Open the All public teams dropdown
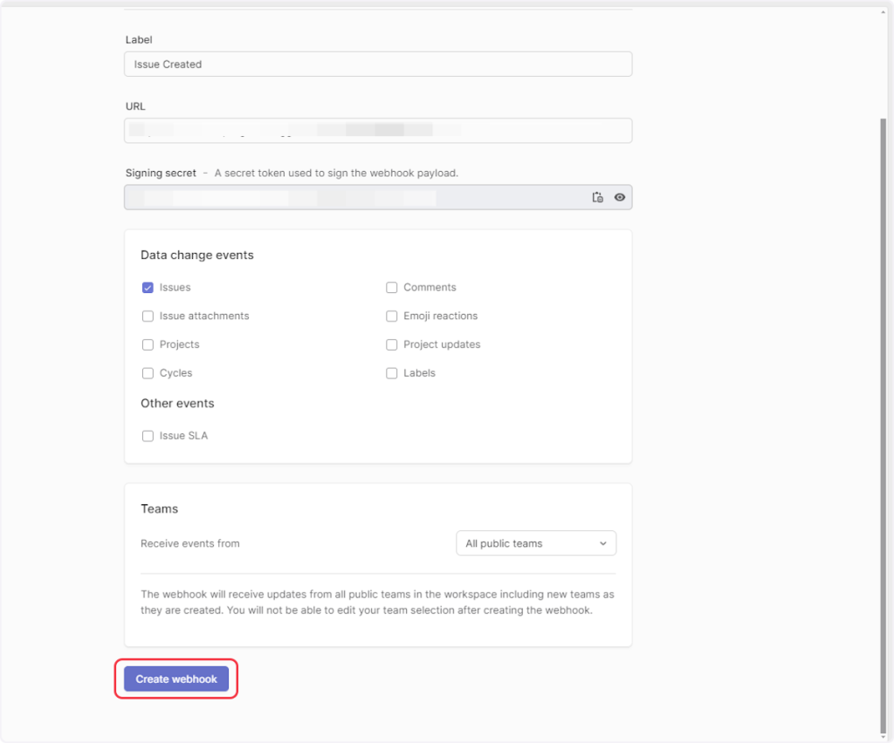Image resolution: width=894 pixels, height=743 pixels. [x=535, y=543]
